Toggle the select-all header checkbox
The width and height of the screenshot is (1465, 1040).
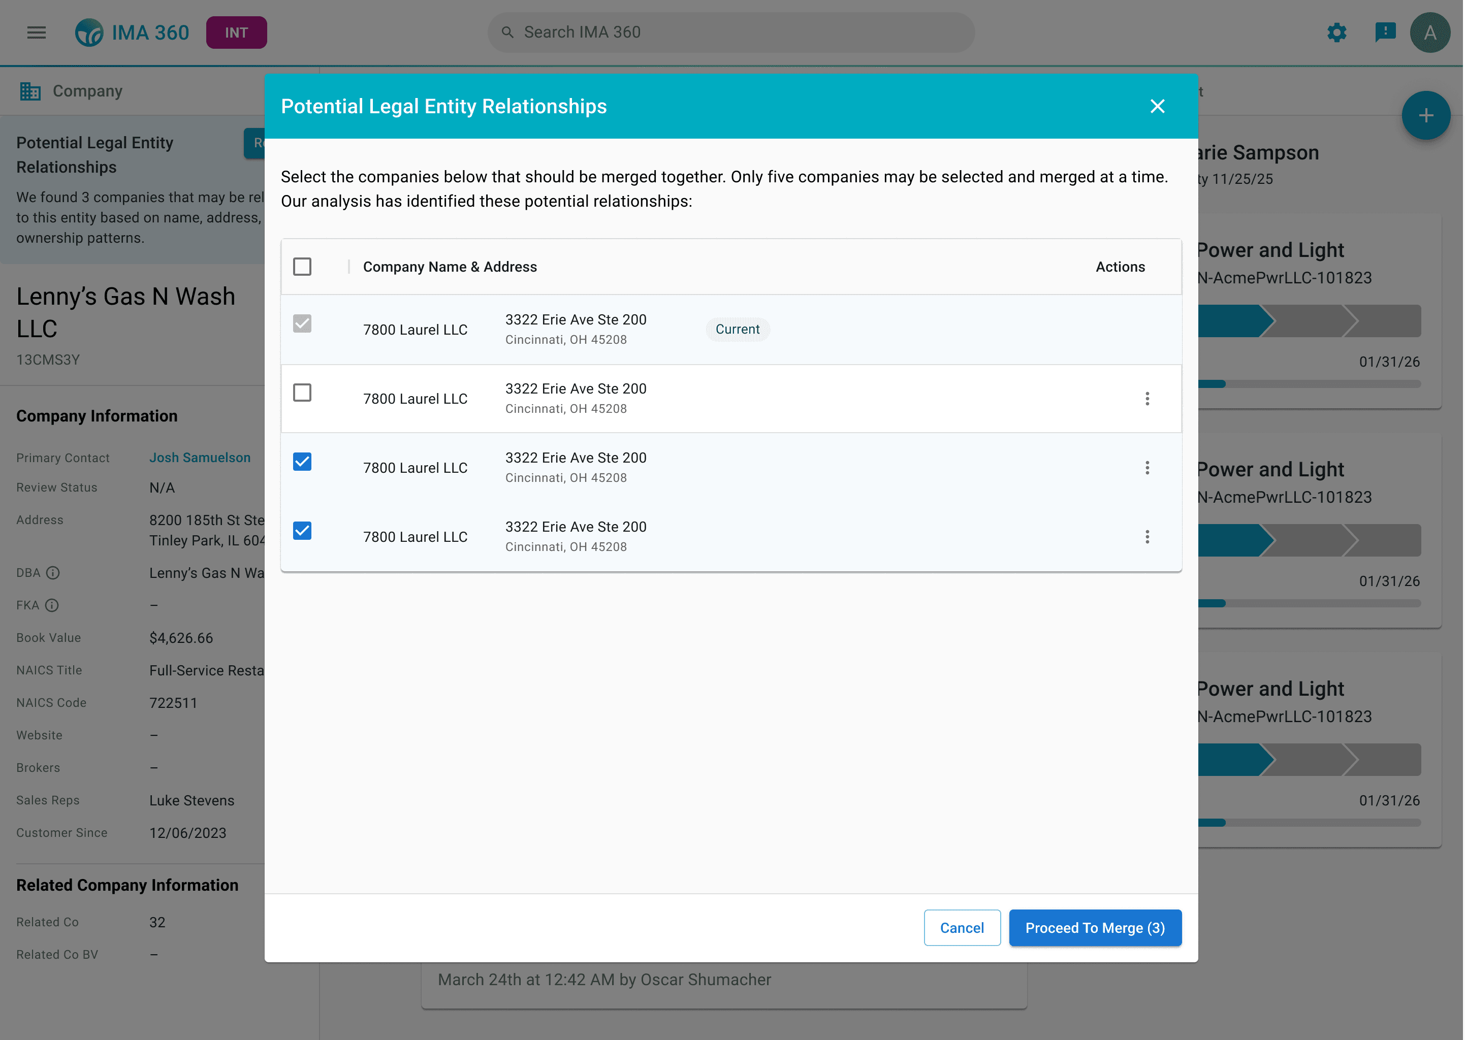coord(302,267)
